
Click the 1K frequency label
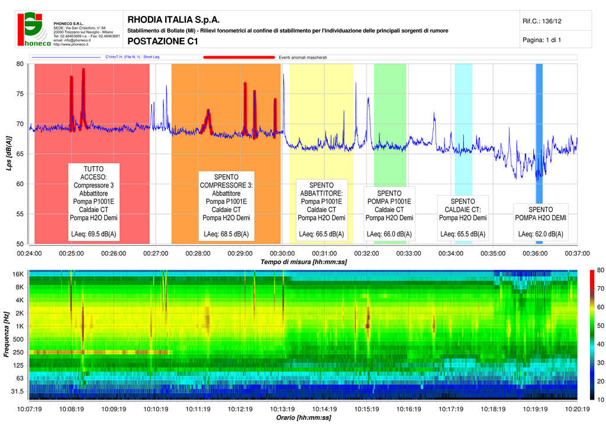pyautogui.click(x=20, y=326)
